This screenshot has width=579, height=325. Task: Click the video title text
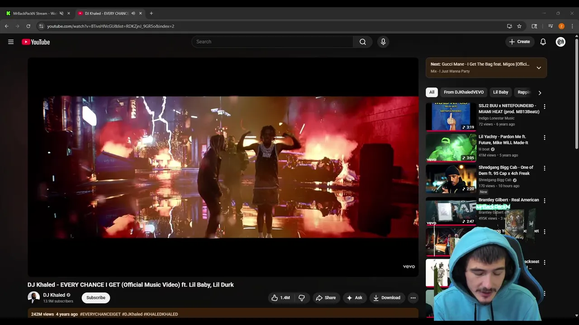point(131,285)
